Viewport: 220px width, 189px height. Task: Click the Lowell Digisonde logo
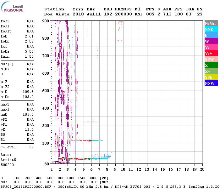pos(12,7)
